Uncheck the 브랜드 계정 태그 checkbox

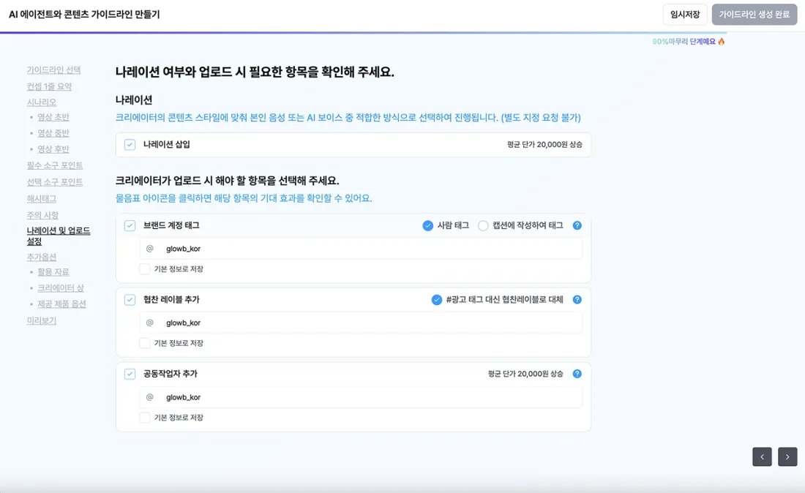point(130,225)
